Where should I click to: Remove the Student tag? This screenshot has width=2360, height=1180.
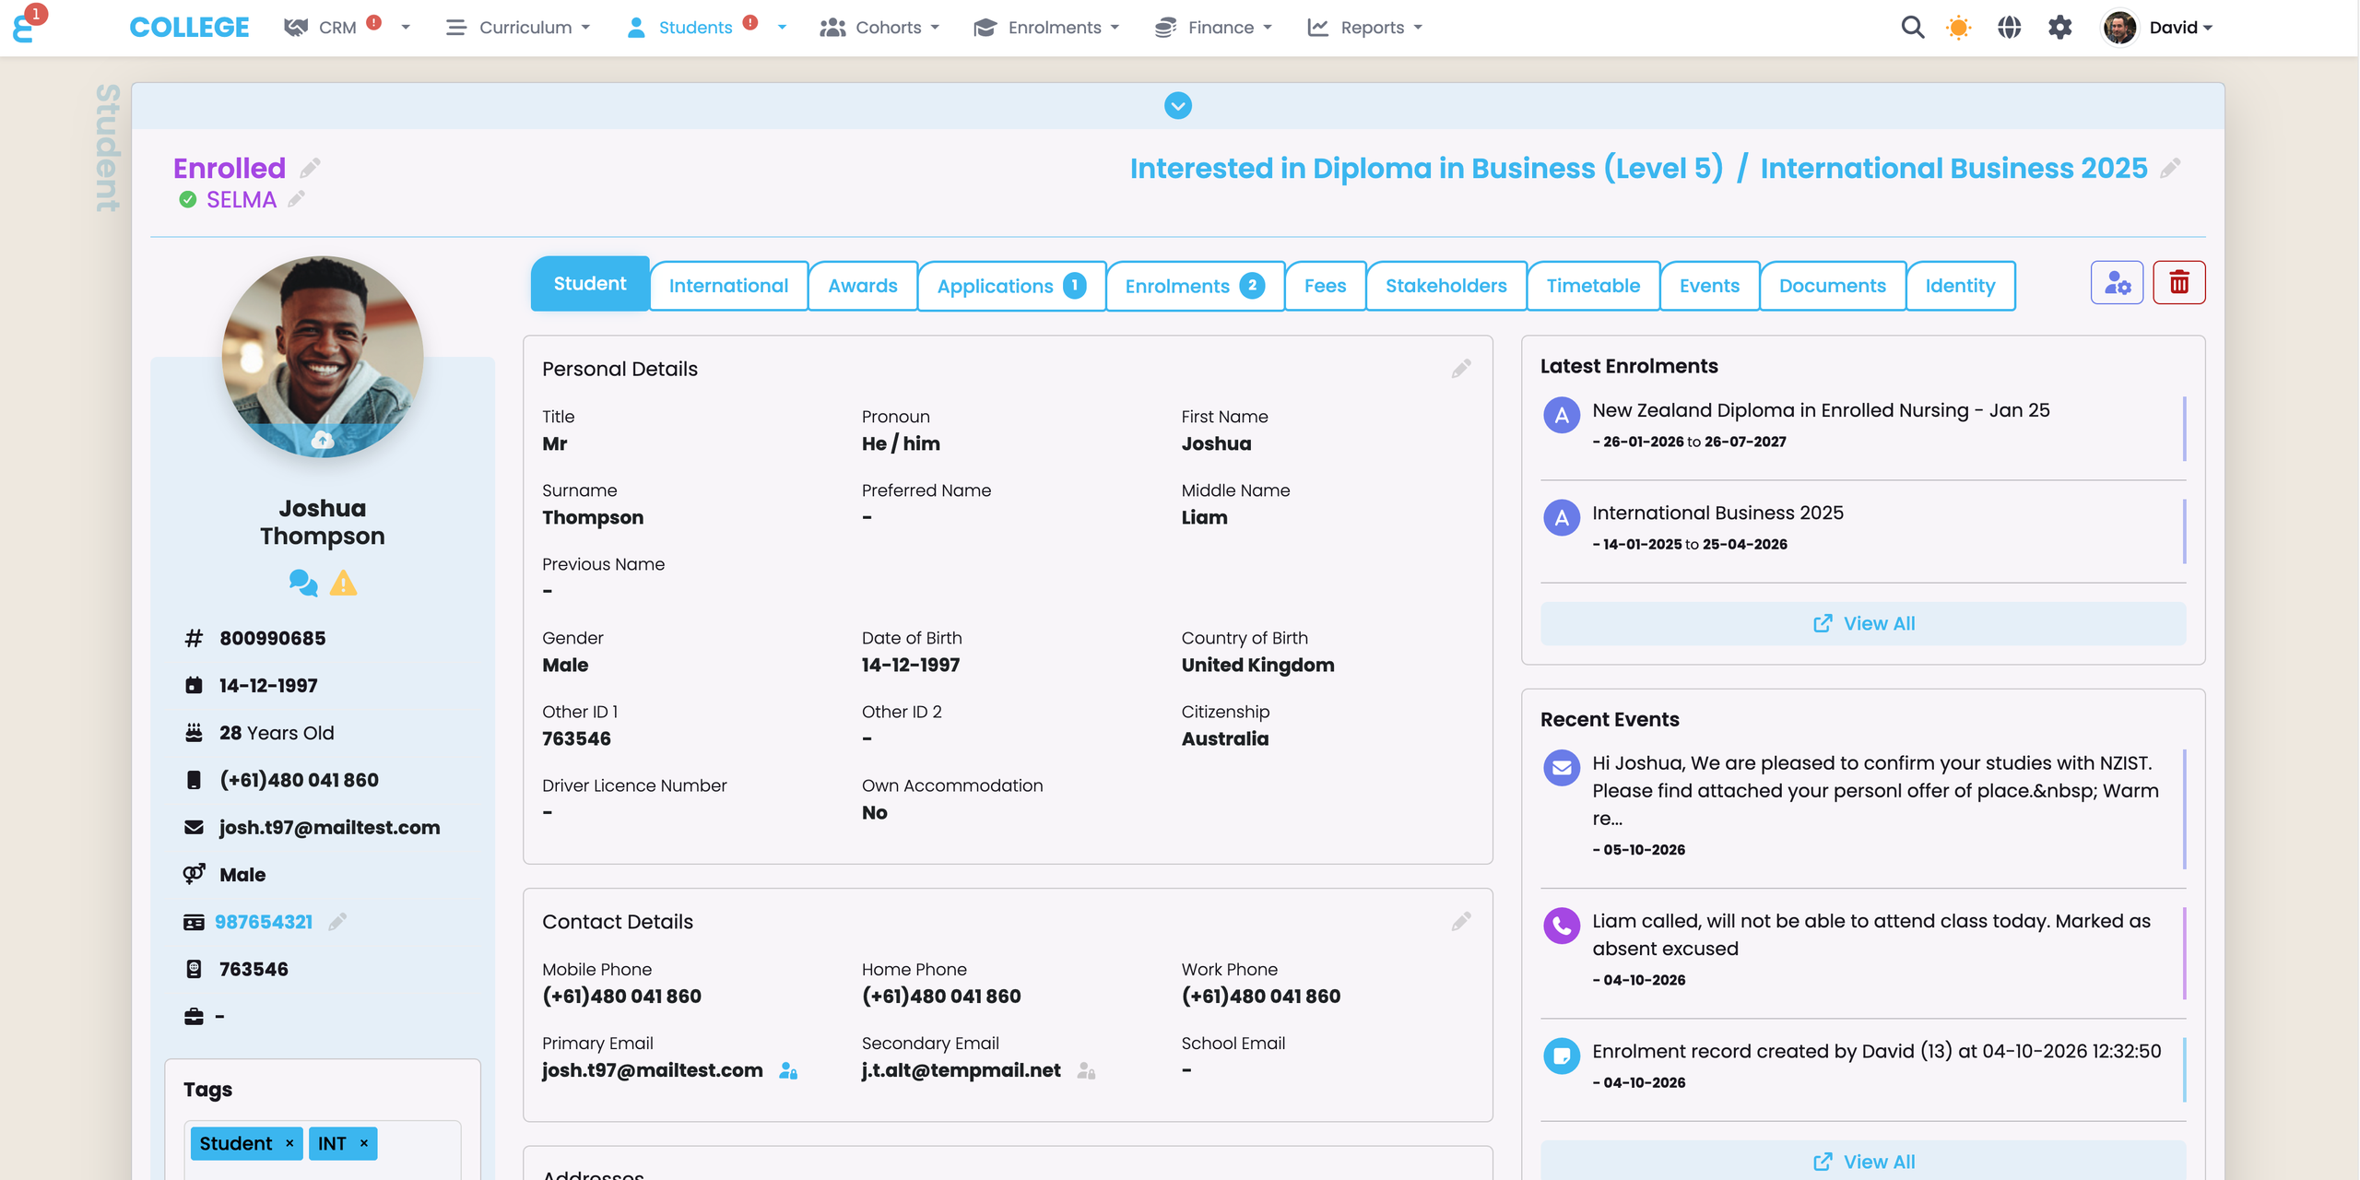pyautogui.click(x=289, y=1143)
